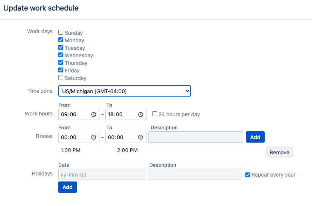The image size is (312, 206).
Task: Enable 24 hours per day option
Action: [154, 114]
